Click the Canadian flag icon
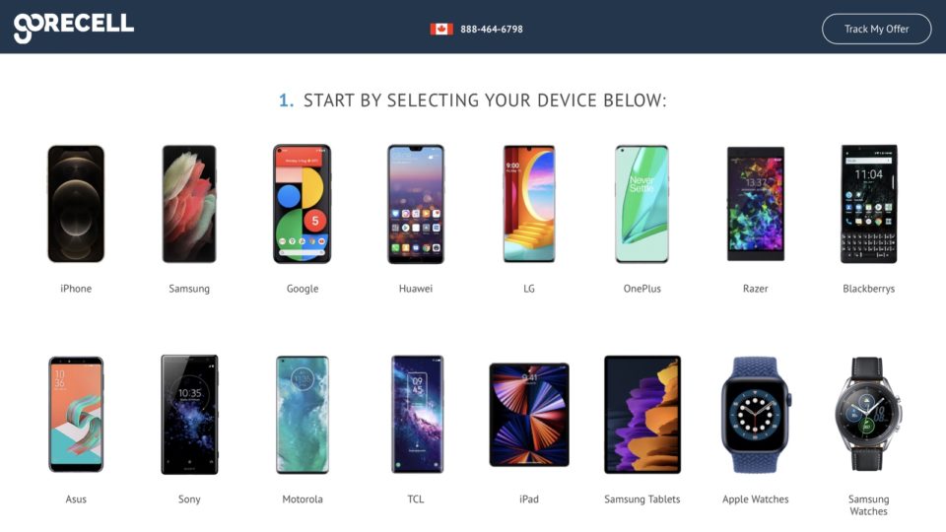Viewport: 946px width, 532px height. coord(441,29)
